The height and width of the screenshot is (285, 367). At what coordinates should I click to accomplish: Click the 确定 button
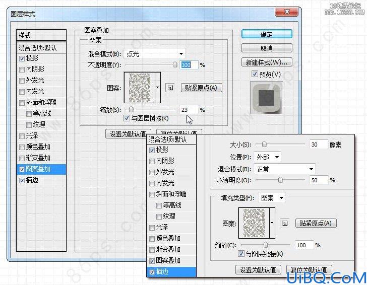[267, 34]
